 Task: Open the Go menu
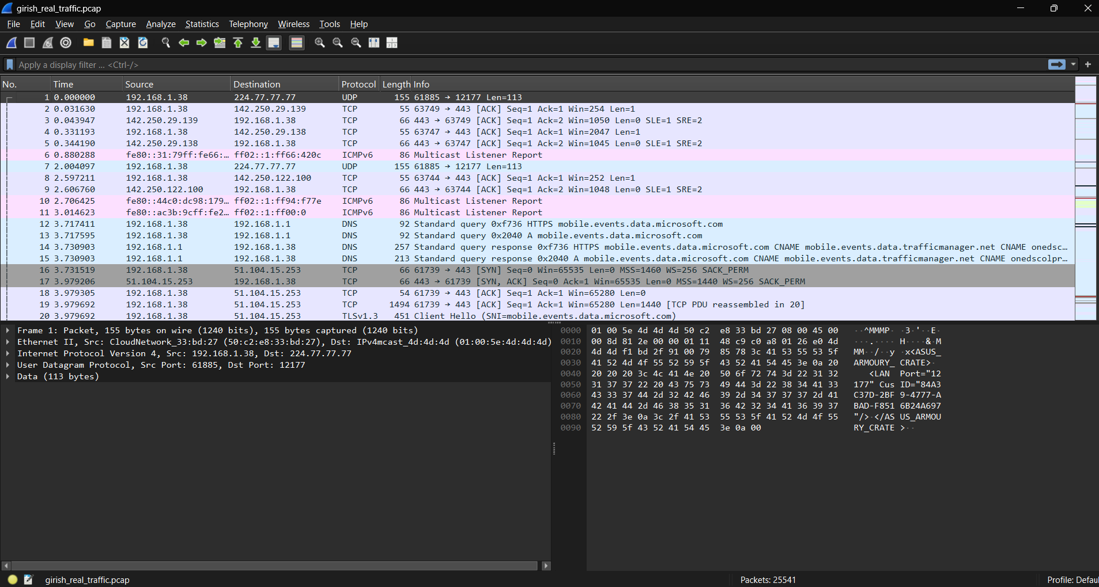coord(90,24)
